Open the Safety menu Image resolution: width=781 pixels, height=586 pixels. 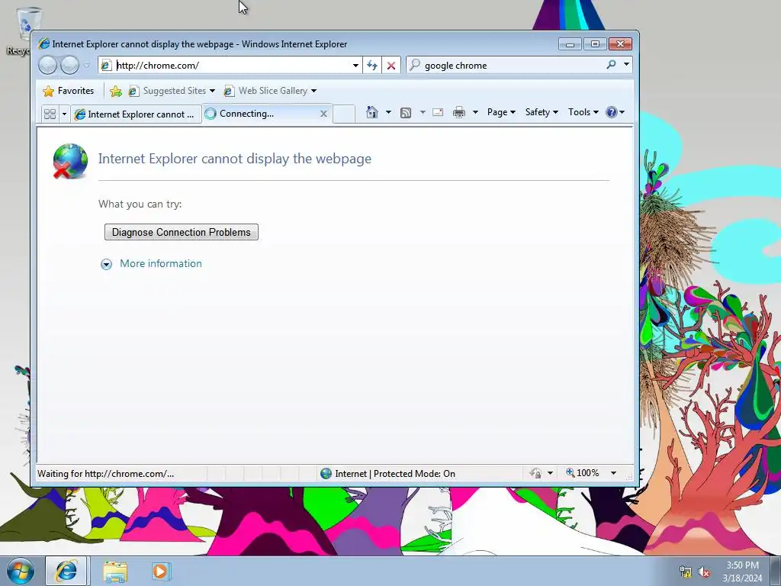point(542,112)
